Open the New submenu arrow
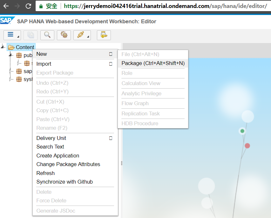Viewport: 271px width, 218px height. [x=111, y=54]
